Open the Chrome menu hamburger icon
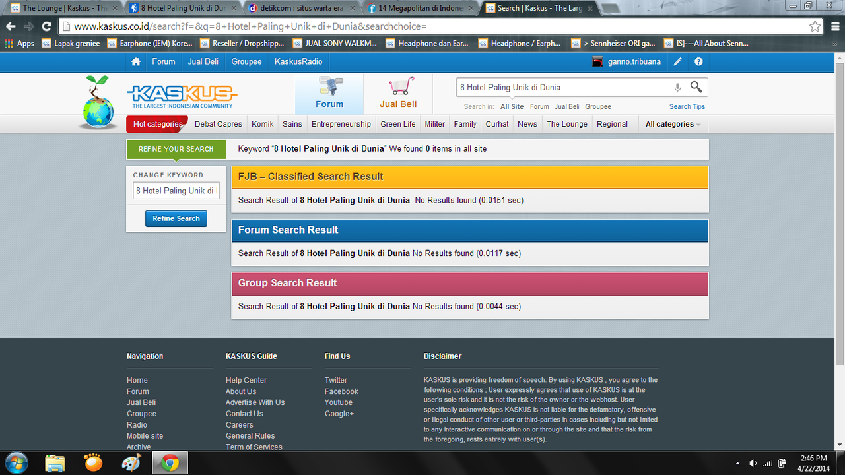The image size is (845, 475). (833, 26)
